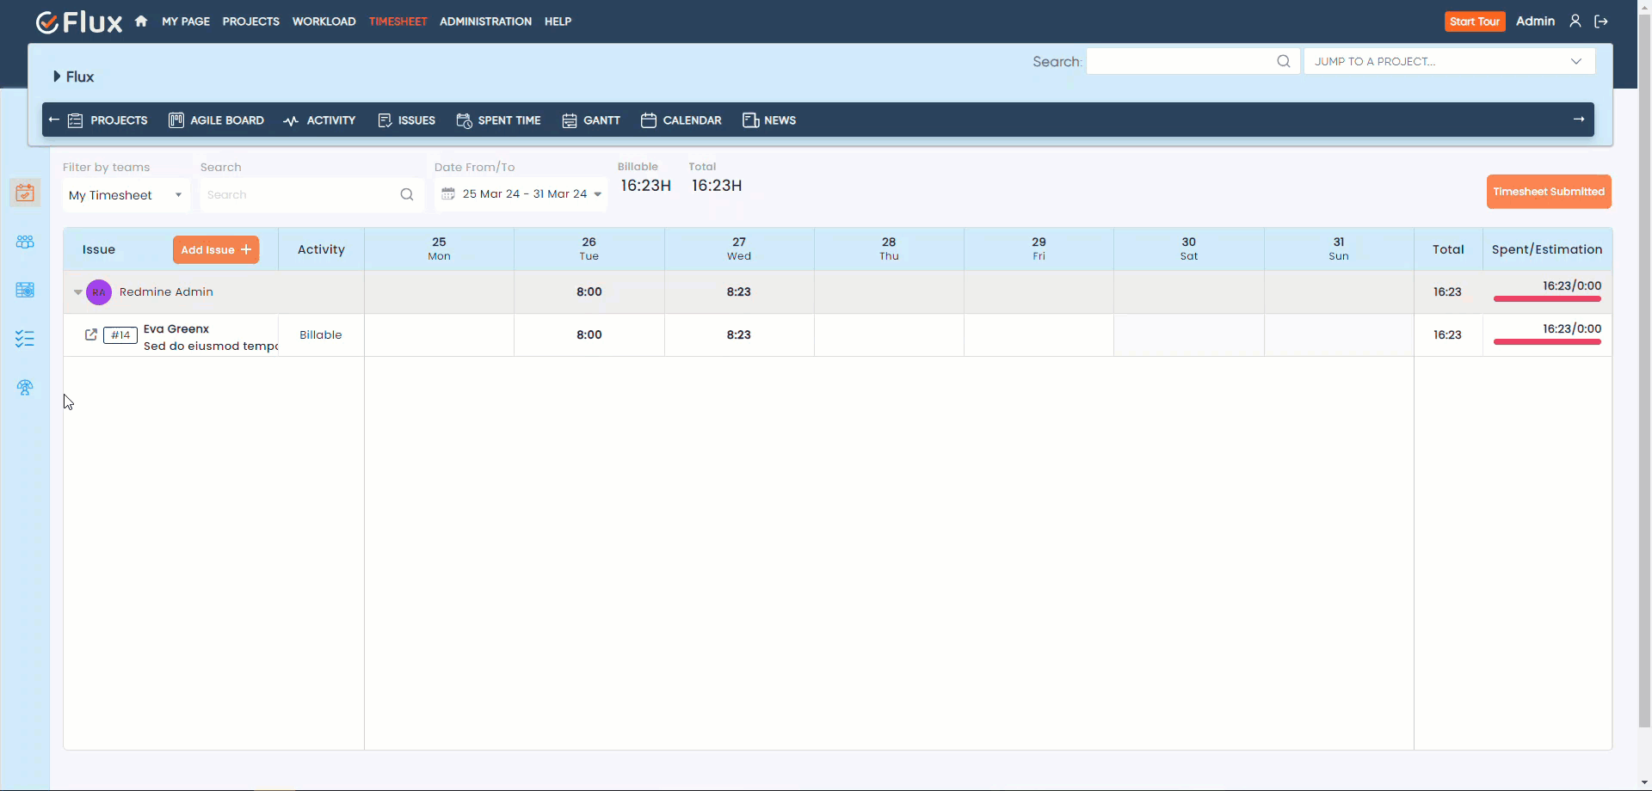This screenshot has width=1652, height=791.
Task: Open the Spent Time view
Action: click(x=498, y=120)
